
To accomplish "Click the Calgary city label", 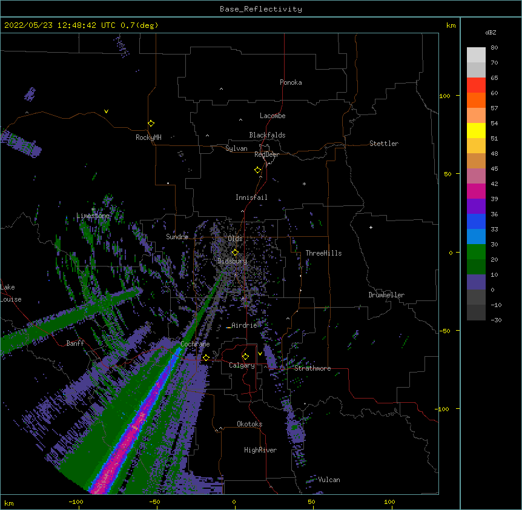I will pos(242,365).
